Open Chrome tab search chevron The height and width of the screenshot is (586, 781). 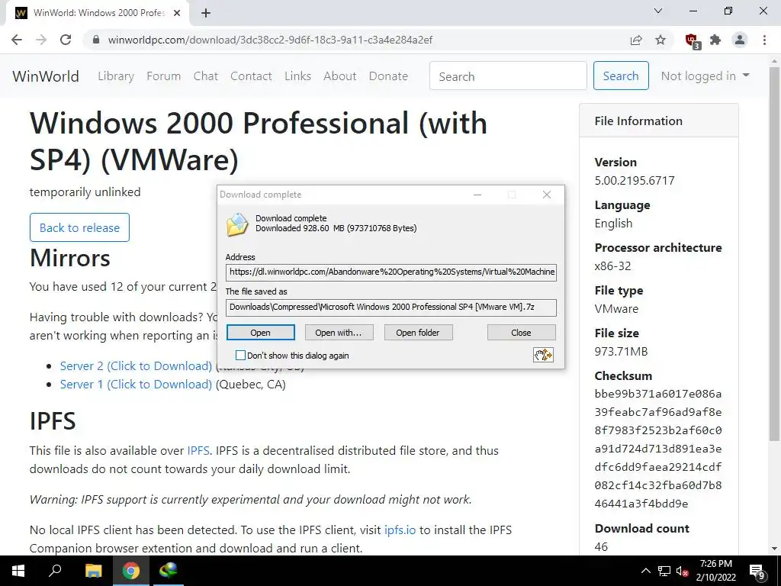coord(658,11)
